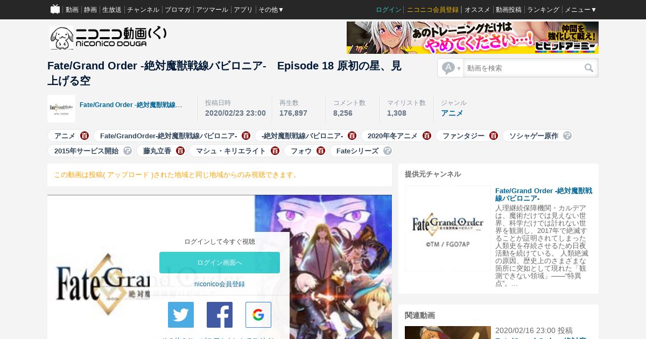This screenshot has width=646, height=339.
Task: Open the ブロマガ menu item
Action: (178, 10)
